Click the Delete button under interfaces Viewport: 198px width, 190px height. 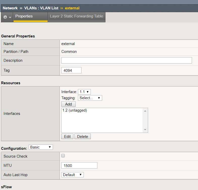[x=82, y=137]
